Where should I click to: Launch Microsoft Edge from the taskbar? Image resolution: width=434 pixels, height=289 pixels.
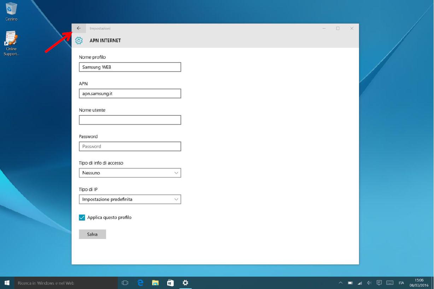click(140, 283)
